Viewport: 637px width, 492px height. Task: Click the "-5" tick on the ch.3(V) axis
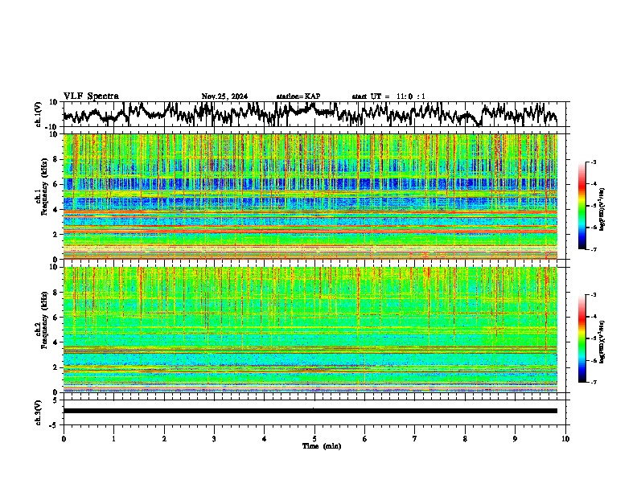[x=54, y=425]
